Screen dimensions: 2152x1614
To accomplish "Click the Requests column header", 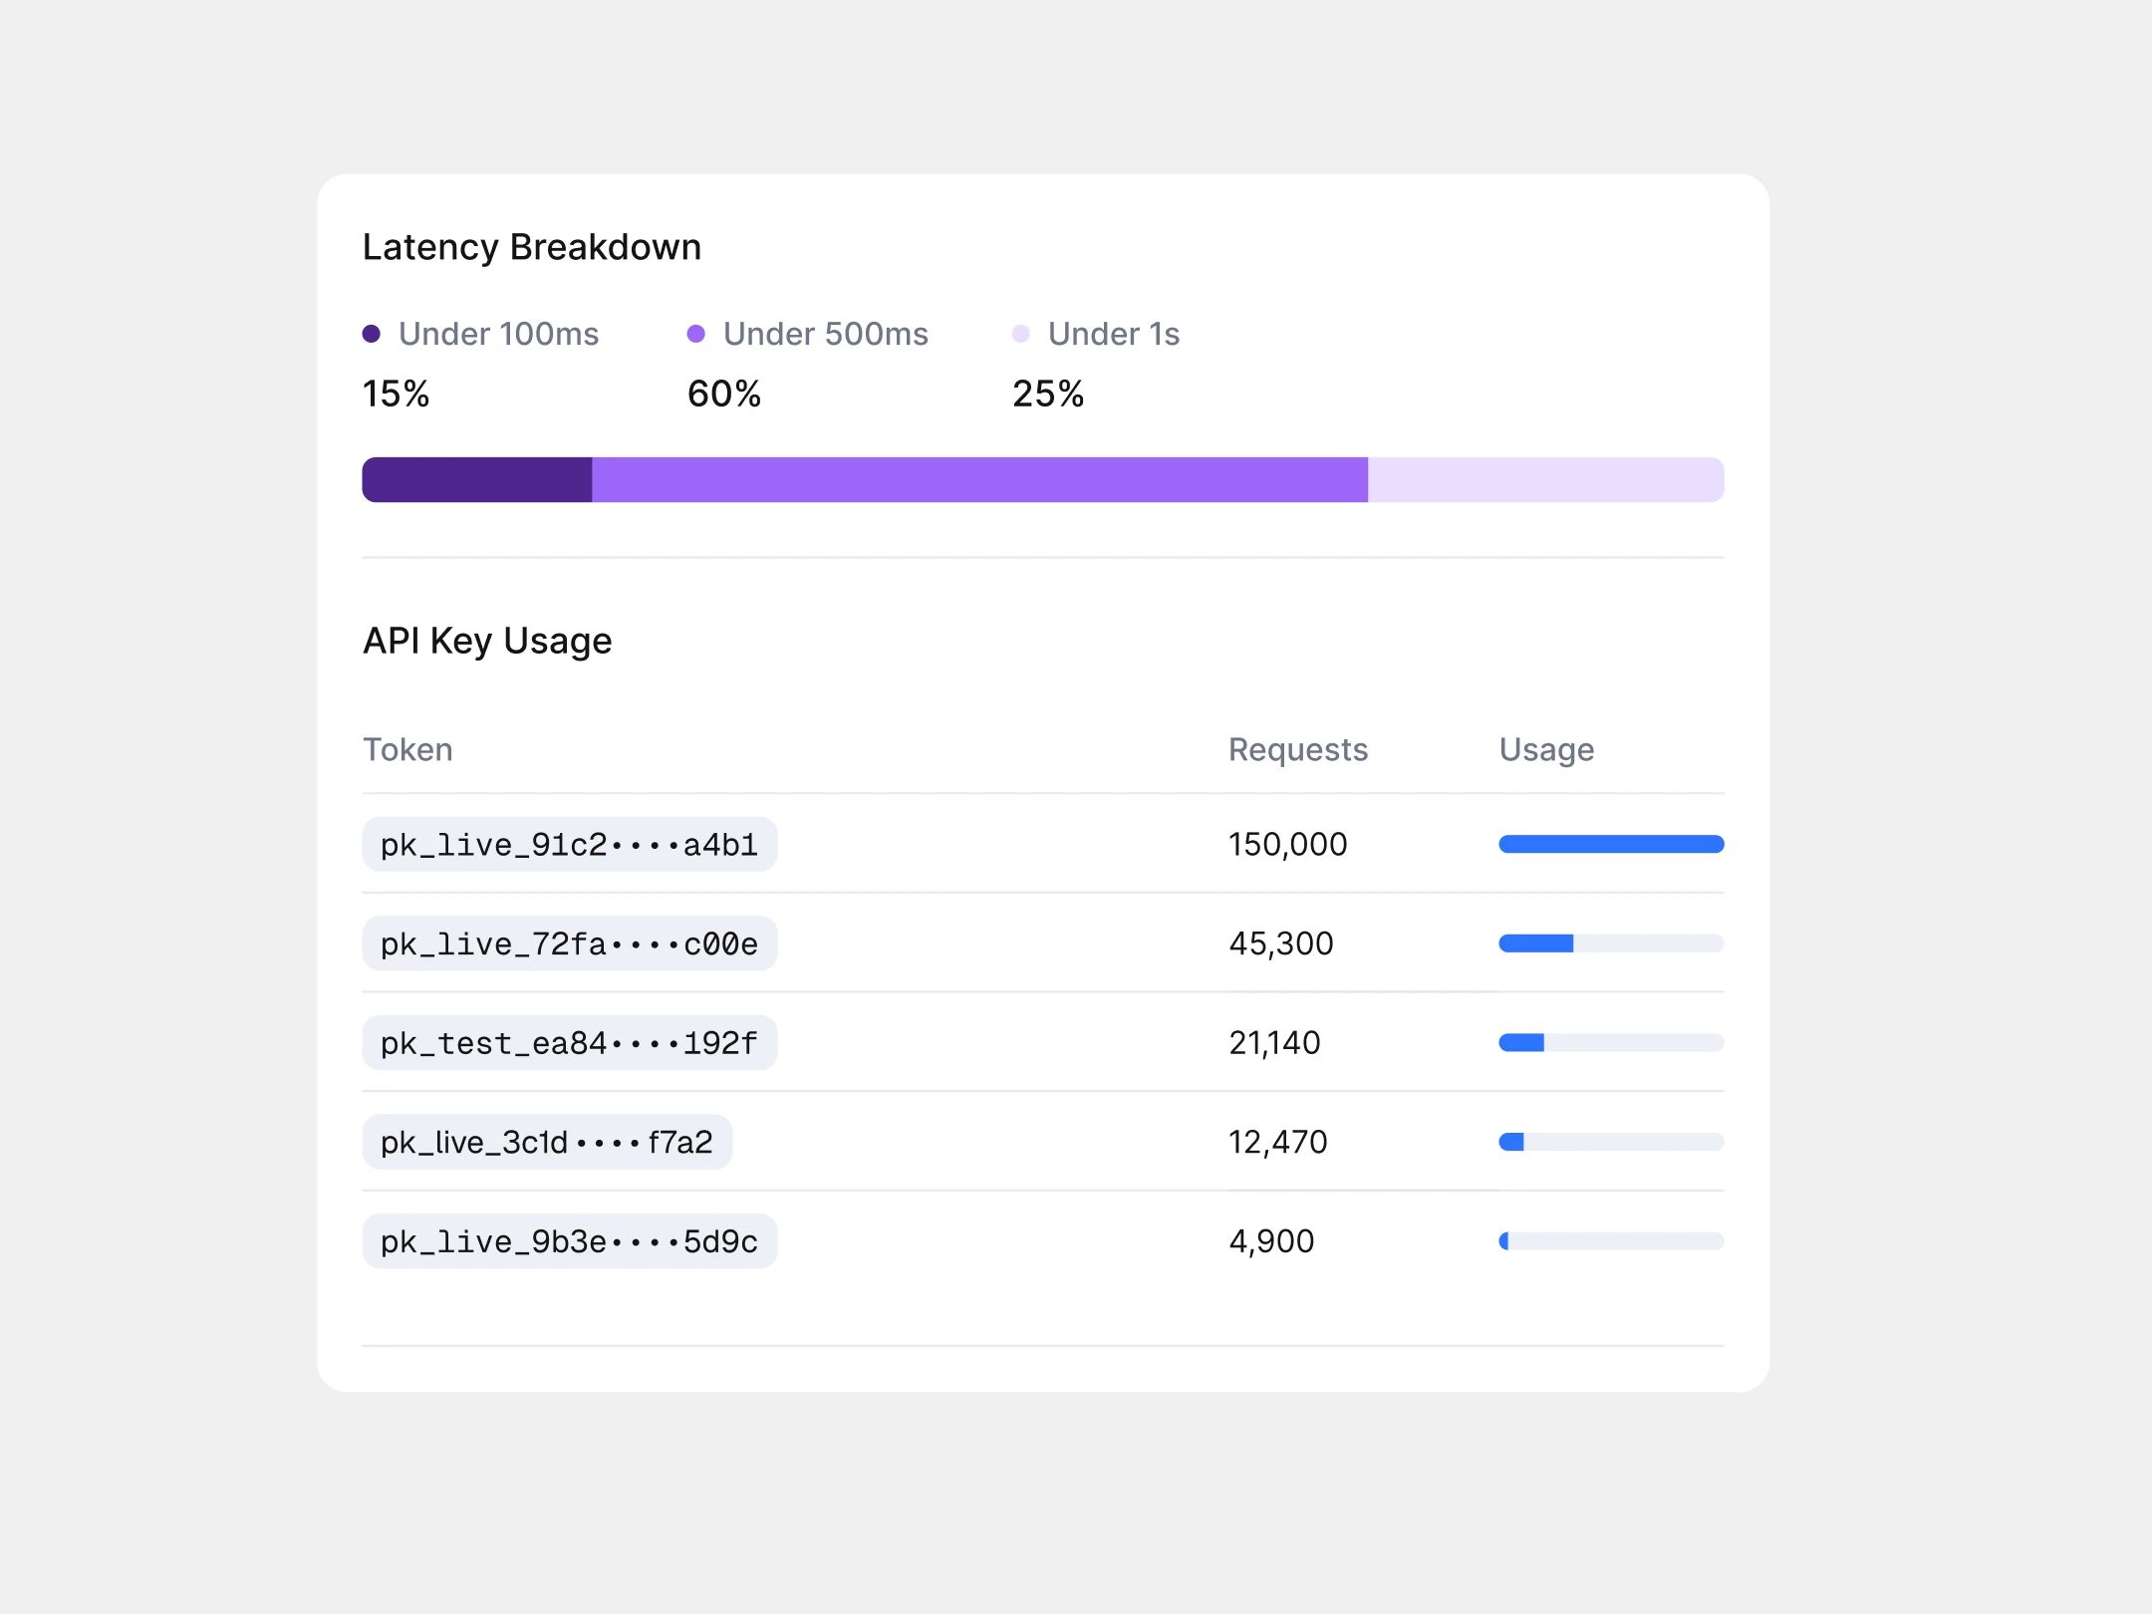I will tap(1298, 749).
